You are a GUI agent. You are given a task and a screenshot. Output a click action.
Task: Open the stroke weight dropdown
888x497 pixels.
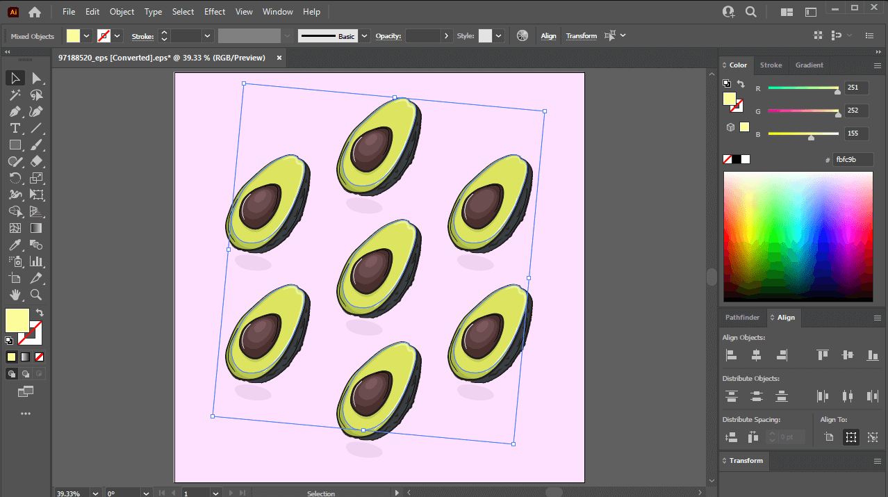coord(207,35)
